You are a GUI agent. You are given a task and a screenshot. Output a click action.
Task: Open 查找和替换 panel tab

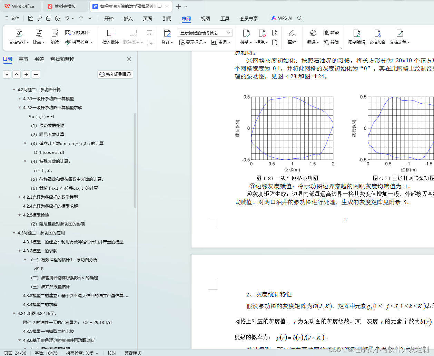click(x=62, y=59)
